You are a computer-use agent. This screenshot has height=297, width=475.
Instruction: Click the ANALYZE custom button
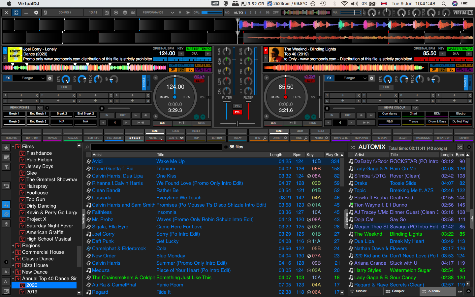pyautogui.click(x=73, y=138)
